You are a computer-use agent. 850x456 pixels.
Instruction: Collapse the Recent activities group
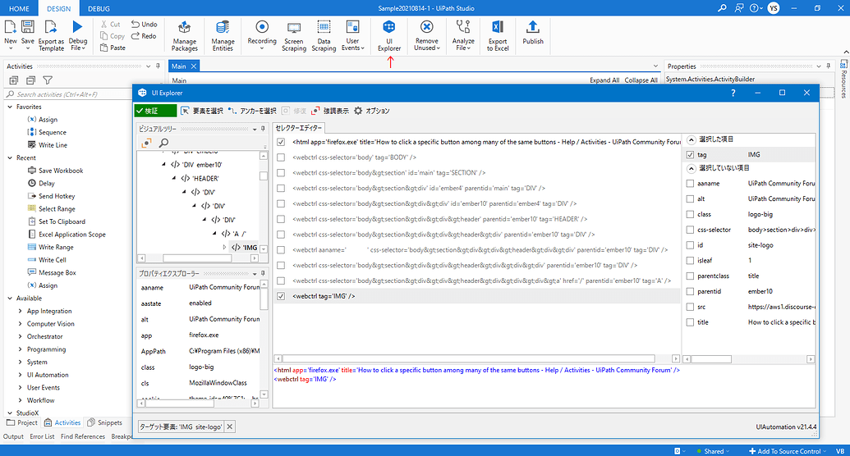(x=10, y=157)
